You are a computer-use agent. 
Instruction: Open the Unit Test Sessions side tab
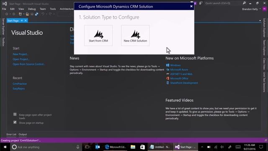[264, 82]
